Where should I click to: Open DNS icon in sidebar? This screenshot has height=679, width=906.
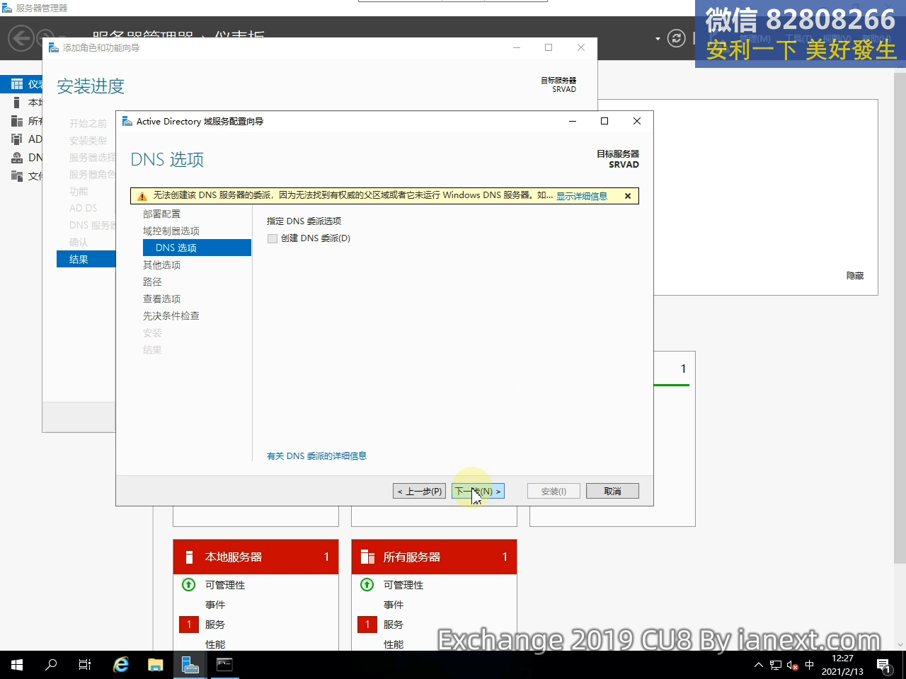pos(17,158)
